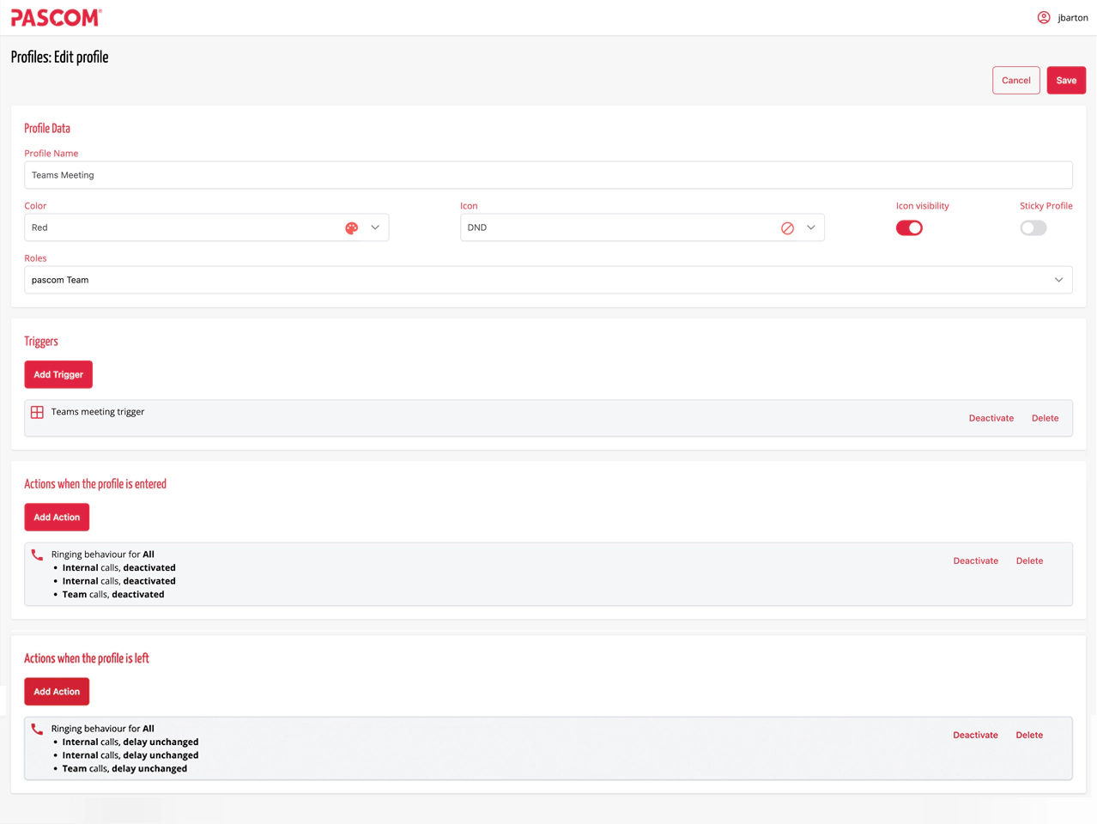This screenshot has height=824, width=1097.
Task: Expand the Color dropdown arrow
Action: pyautogui.click(x=375, y=227)
